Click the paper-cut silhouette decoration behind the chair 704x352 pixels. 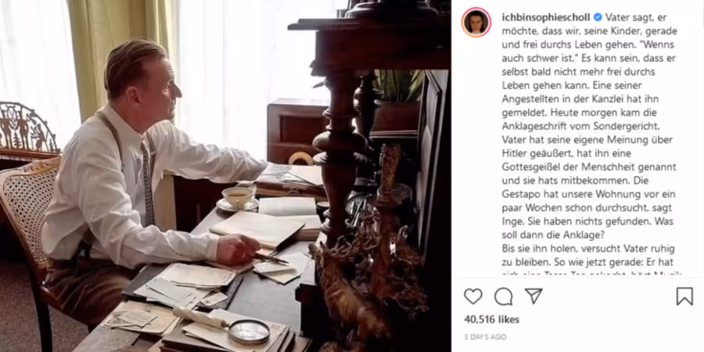[x=28, y=128]
